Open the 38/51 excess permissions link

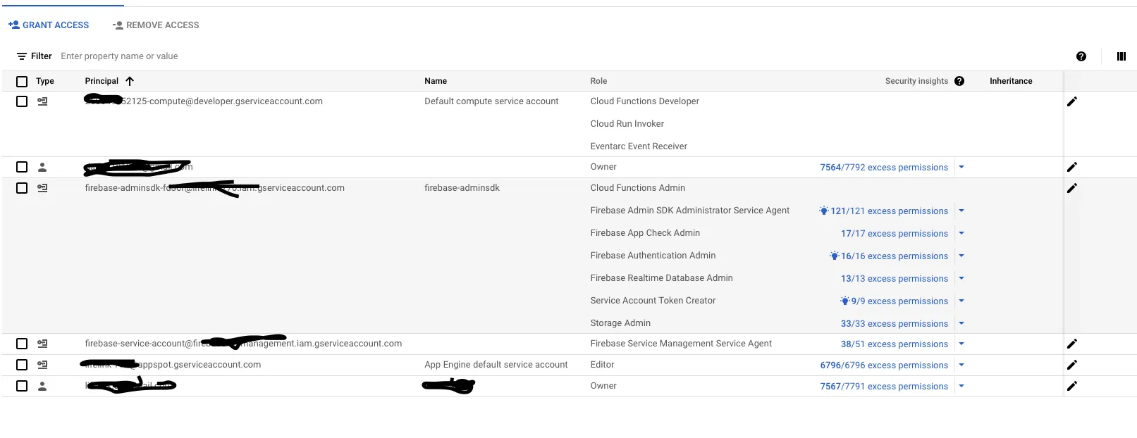(x=894, y=344)
